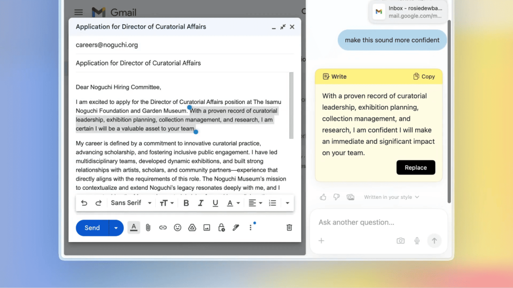The image size is (513, 288).
Task: Open 'Written in your style' dropdown
Action: [391, 197]
